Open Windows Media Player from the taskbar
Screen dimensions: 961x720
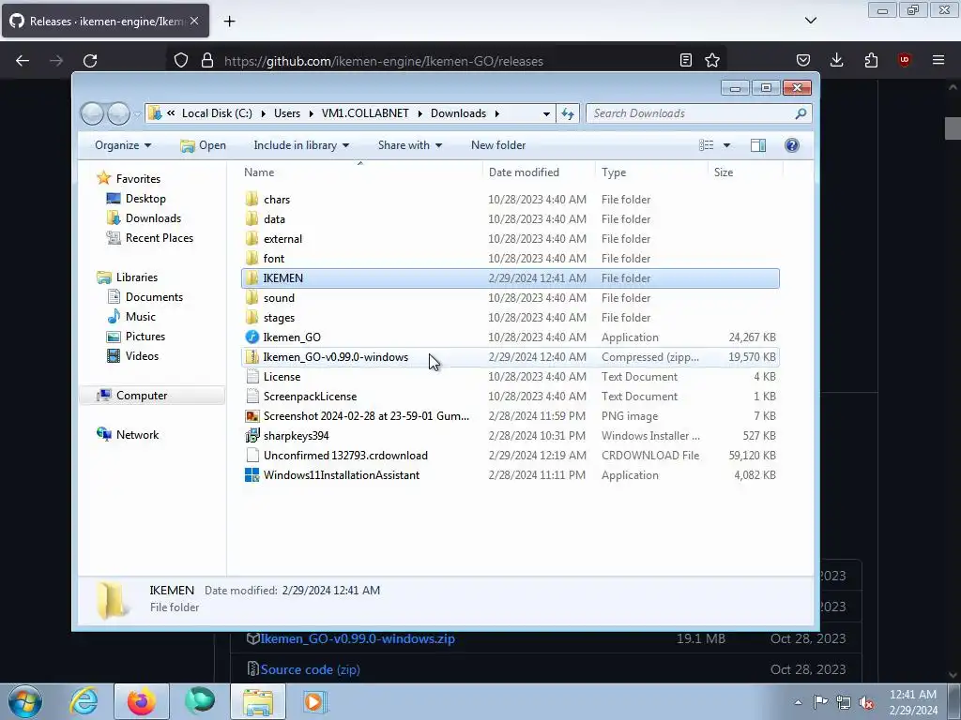(313, 701)
